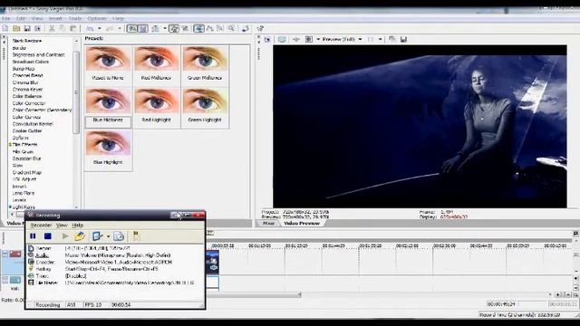The height and width of the screenshot is (326, 580).
Task: Undo the last action in toolbar
Action: 90,28
